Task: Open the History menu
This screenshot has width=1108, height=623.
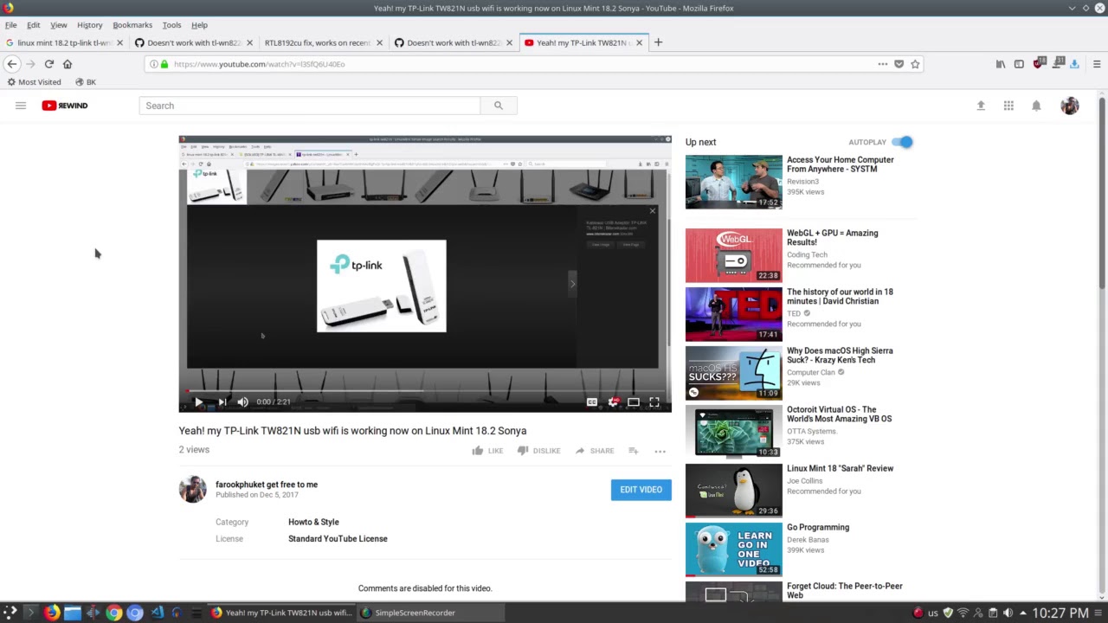Action: [x=89, y=25]
